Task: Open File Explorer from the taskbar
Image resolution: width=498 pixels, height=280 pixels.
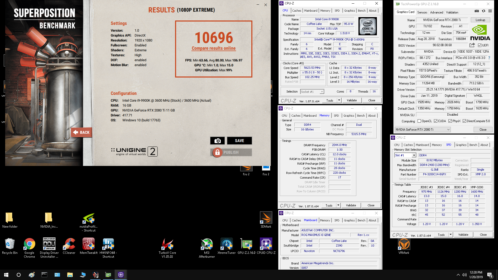Action: click(x=70, y=275)
